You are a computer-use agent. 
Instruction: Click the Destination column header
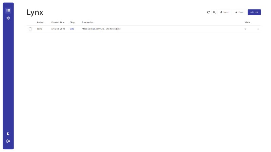87,22
